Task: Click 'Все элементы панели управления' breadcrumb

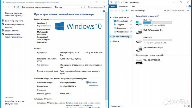Action: (37, 7)
